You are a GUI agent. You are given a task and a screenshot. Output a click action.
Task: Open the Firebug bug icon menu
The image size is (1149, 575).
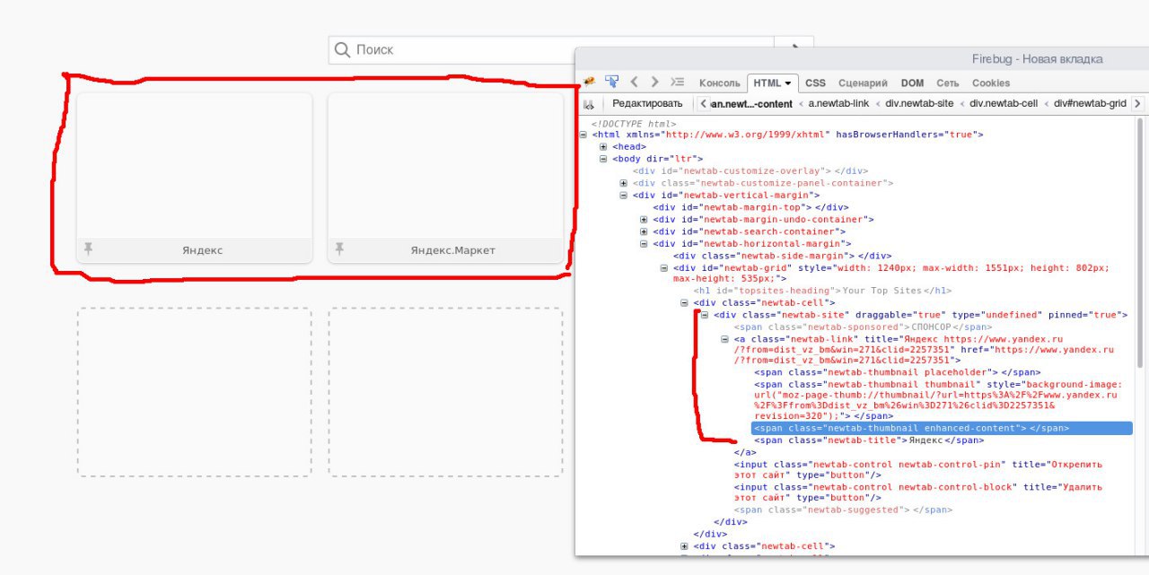(x=589, y=82)
